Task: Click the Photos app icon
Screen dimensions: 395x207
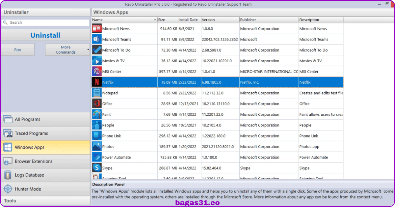Action: click(x=97, y=146)
